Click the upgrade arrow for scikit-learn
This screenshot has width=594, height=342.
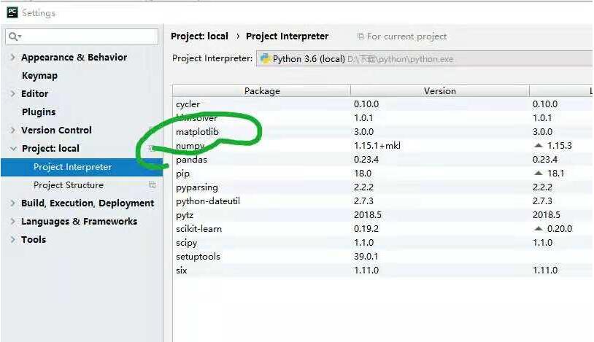538,228
